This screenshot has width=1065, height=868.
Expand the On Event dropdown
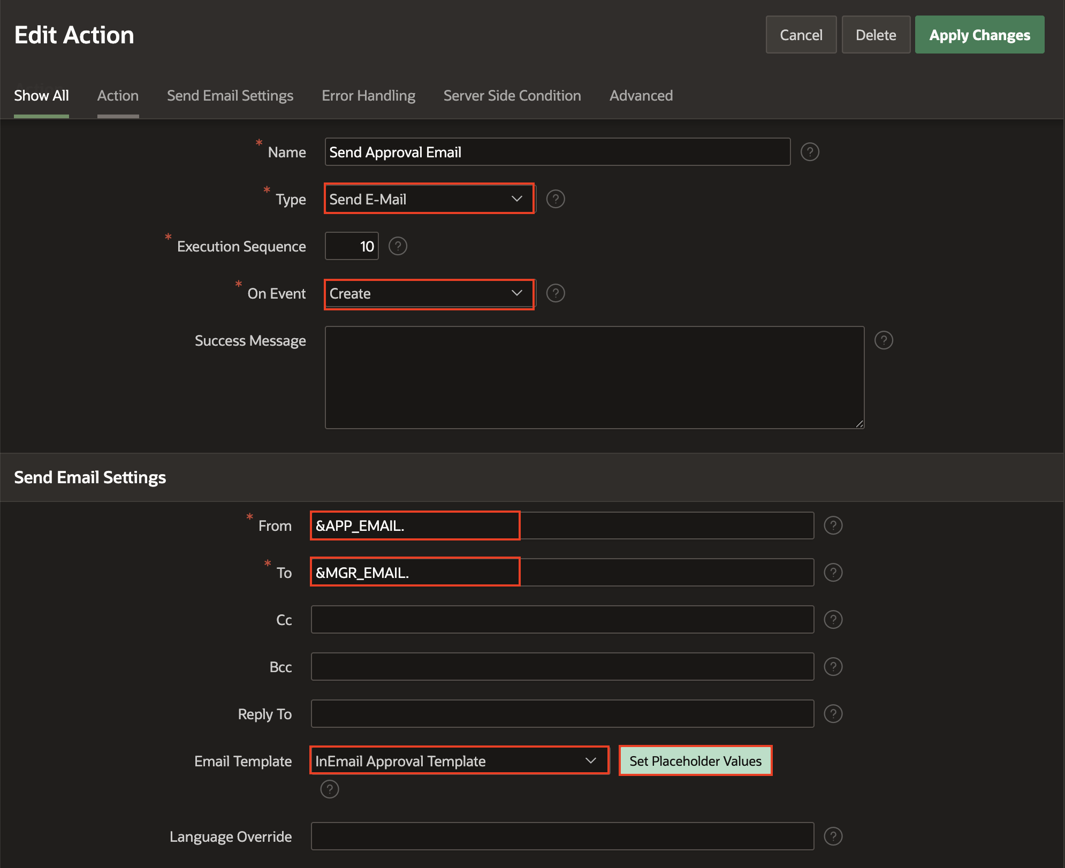(429, 293)
